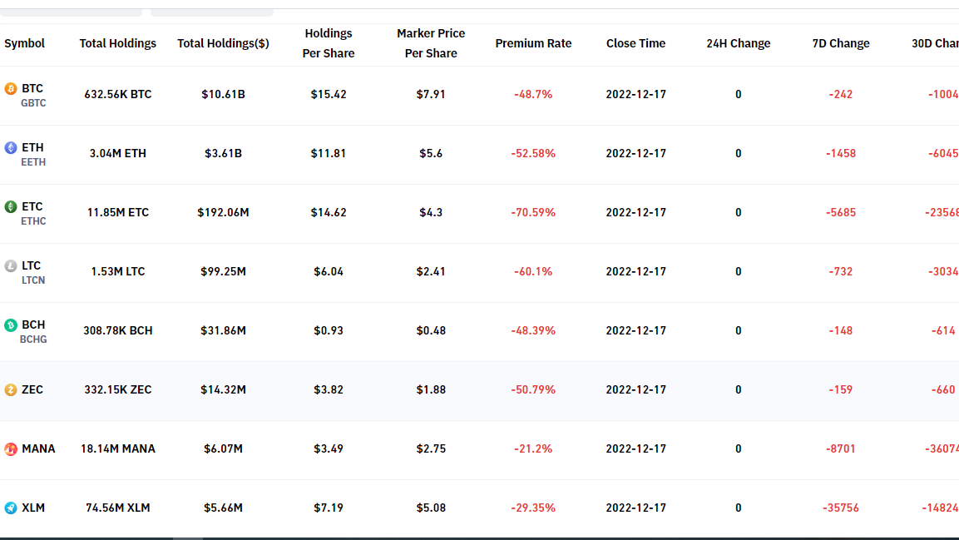Viewport: 959px width, 540px height.
Task: Open the GBTC trust link
Action: click(x=33, y=103)
